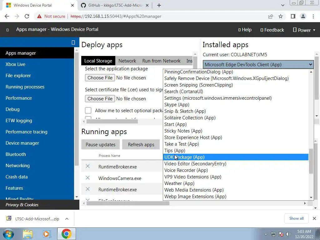Open Crash data in the sidebar

tap(37, 177)
